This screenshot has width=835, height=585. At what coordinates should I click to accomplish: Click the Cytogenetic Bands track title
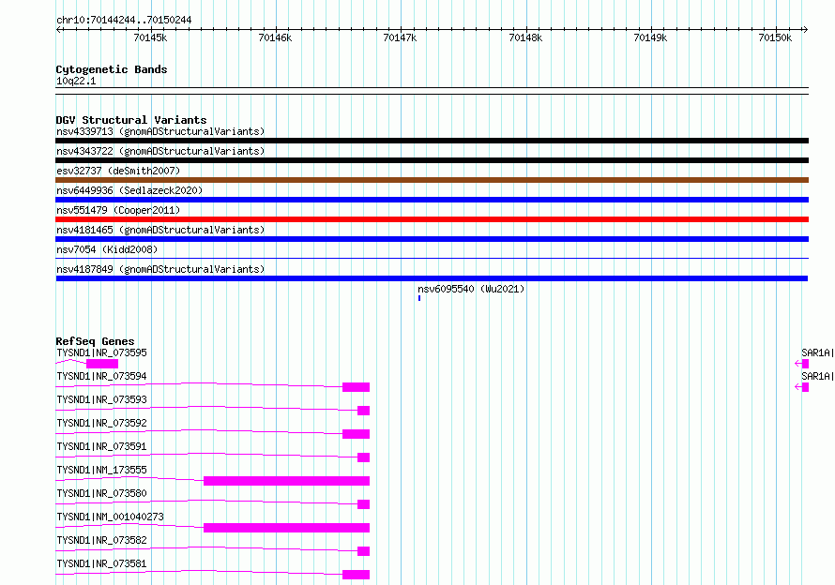(x=112, y=69)
